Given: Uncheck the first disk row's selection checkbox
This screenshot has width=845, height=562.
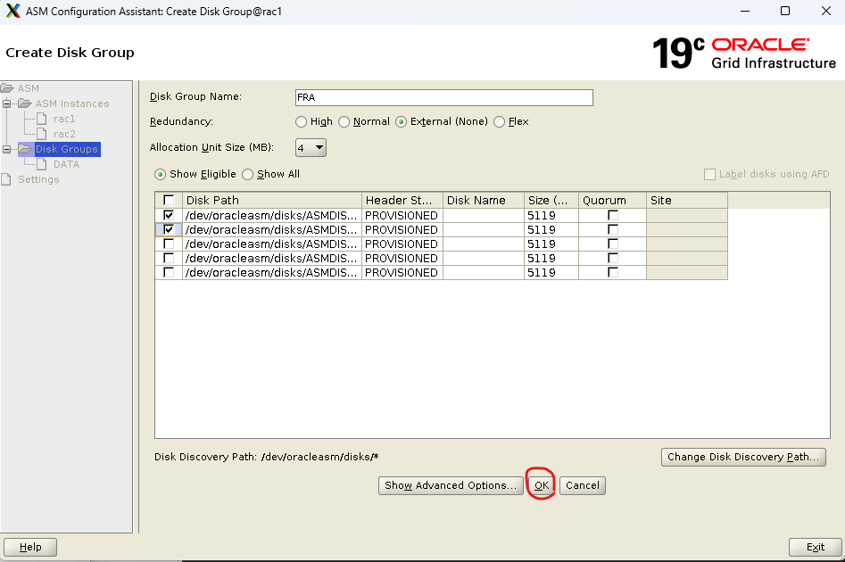Looking at the screenshot, I should click(169, 215).
